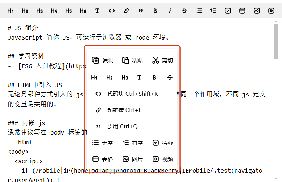Insert H2 heading from top toolbar
Image resolution: width=282 pixels, height=182 pixels.
pyautogui.click(x=25, y=11)
